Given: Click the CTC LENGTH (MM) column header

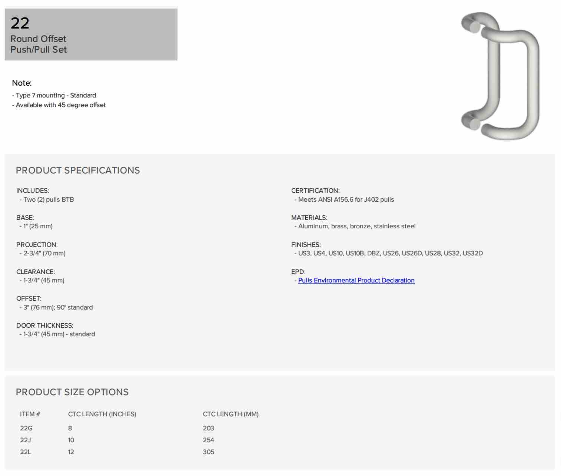Looking at the screenshot, I should click(x=230, y=414).
